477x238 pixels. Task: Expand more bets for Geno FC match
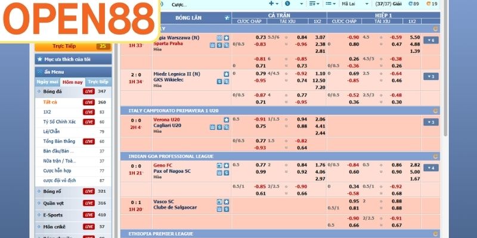[x=430, y=168]
